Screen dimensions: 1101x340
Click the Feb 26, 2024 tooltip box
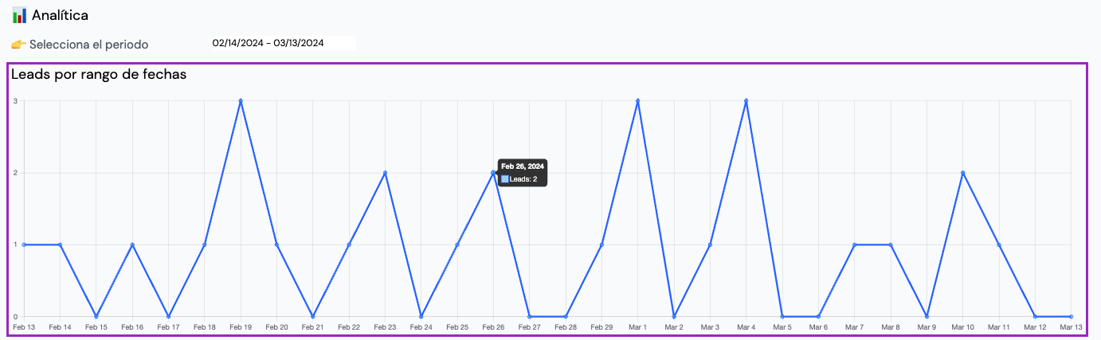coord(523,172)
